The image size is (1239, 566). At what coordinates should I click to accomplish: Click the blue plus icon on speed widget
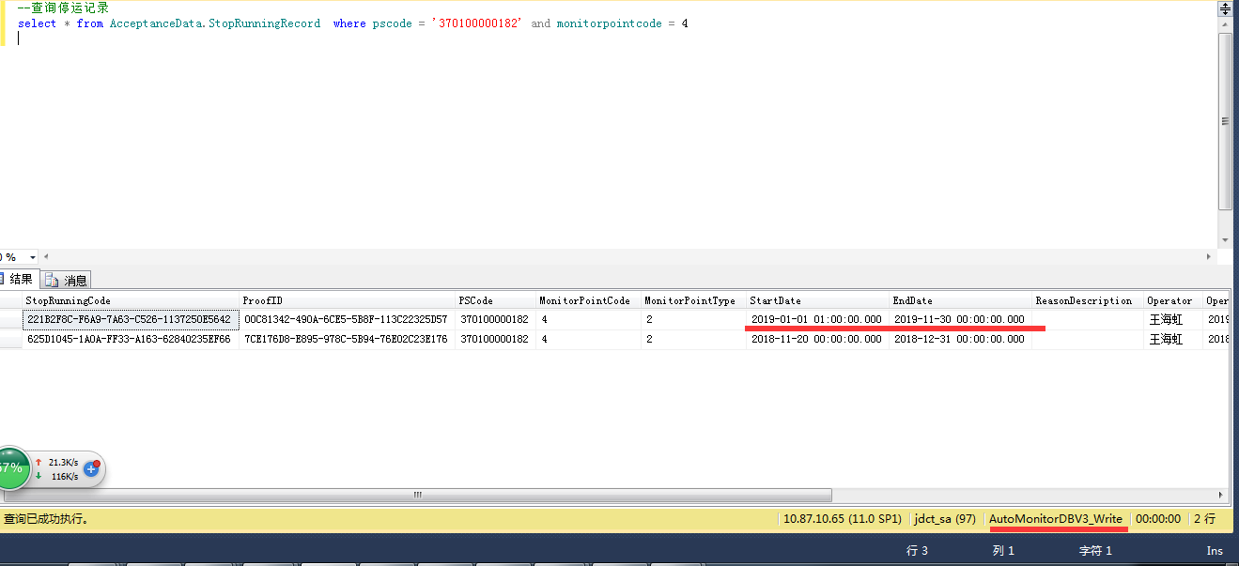pos(92,468)
